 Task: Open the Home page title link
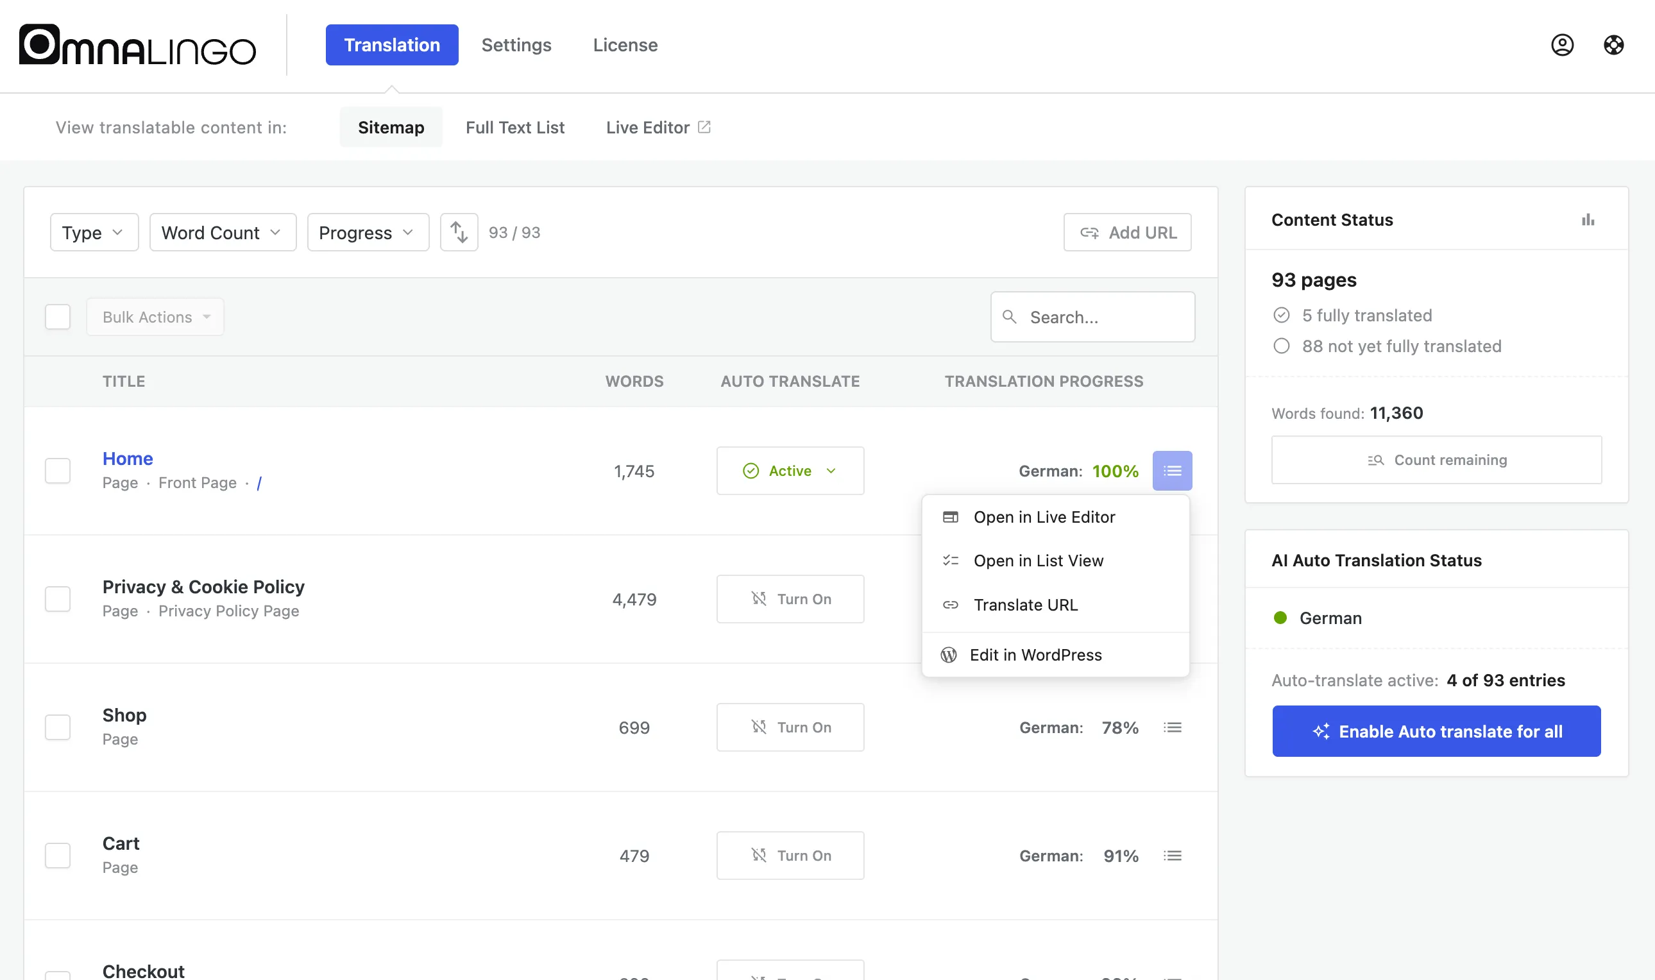point(128,459)
